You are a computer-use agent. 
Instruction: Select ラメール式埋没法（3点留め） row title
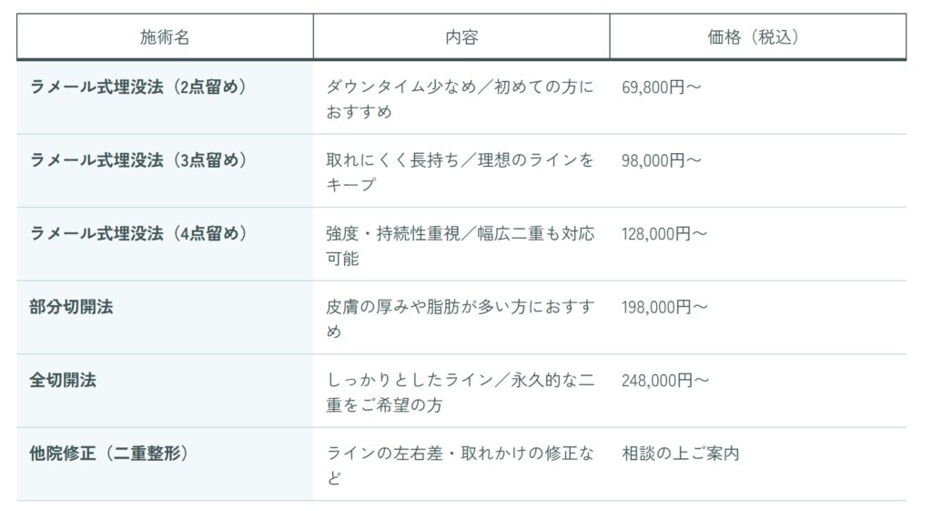[138, 160]
